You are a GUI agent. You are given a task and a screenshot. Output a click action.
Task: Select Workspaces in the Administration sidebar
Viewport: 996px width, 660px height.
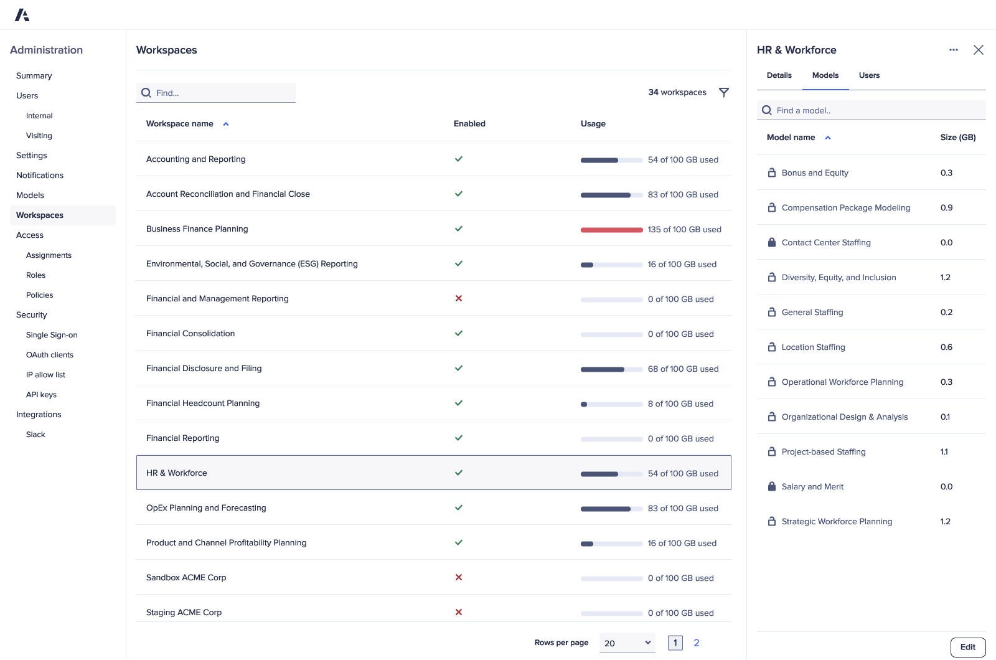tap(39, 215)
